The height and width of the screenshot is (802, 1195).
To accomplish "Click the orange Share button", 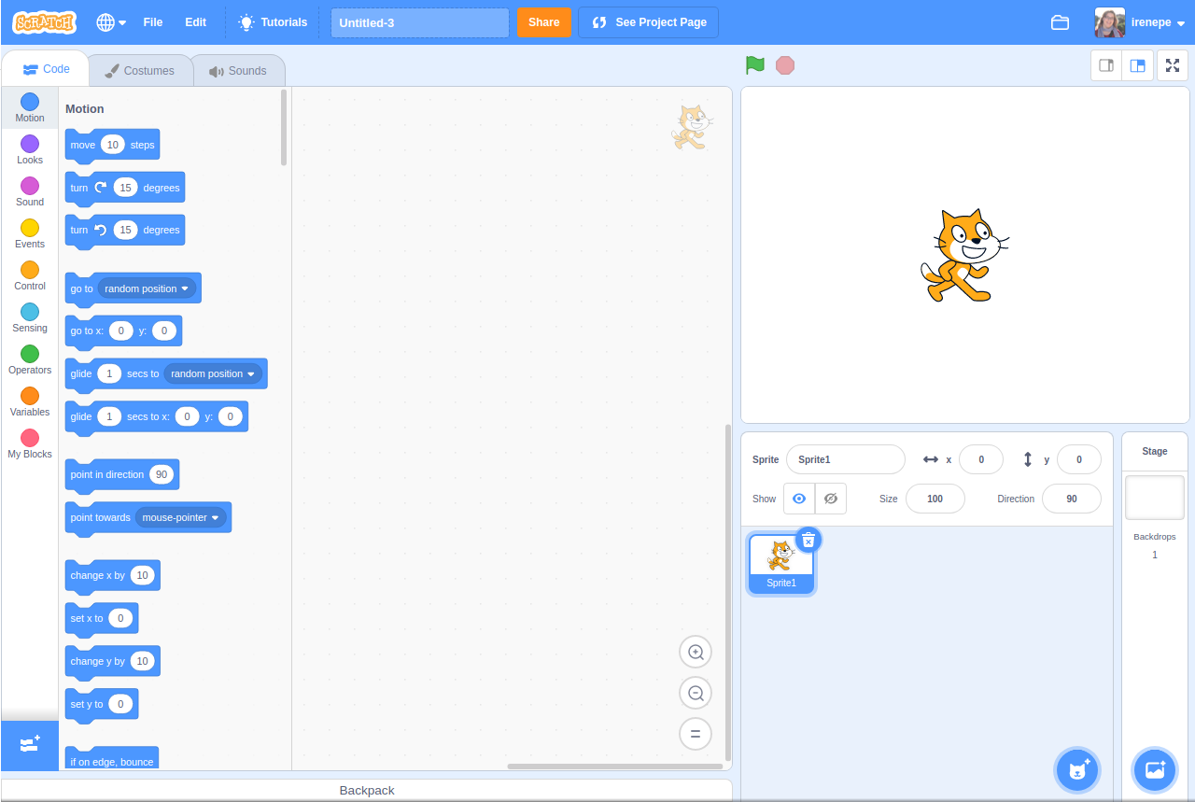I will [544, 22].
